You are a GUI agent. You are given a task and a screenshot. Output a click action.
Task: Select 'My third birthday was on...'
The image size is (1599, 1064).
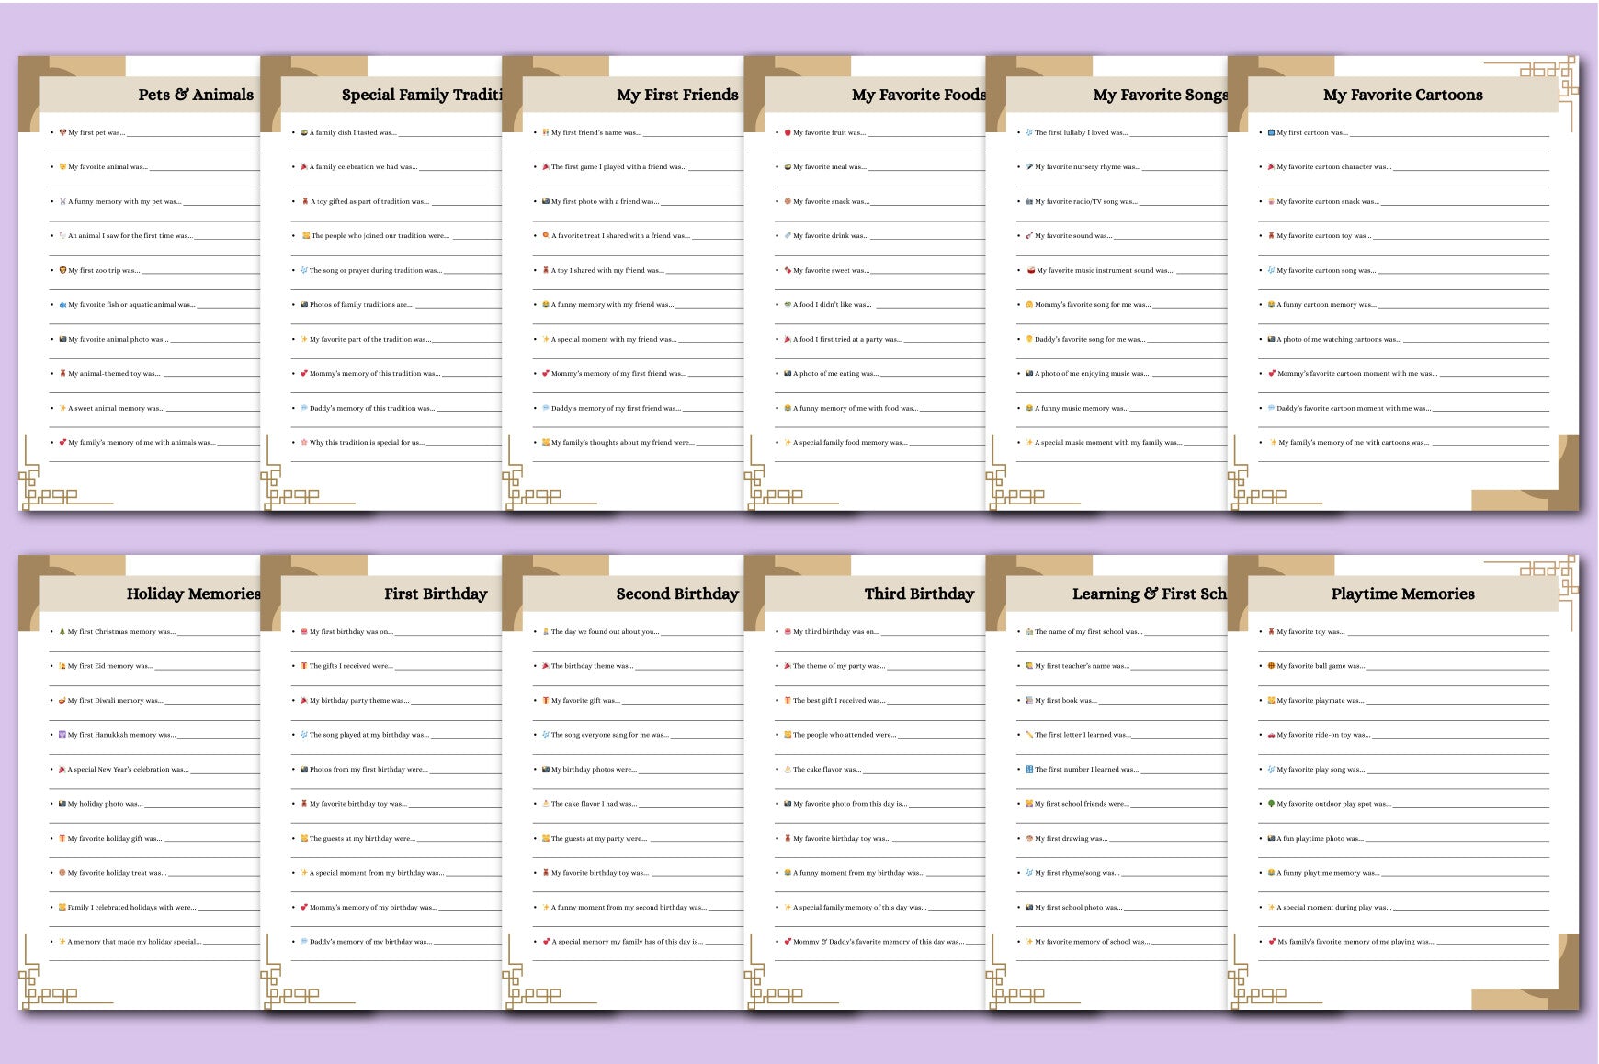836,632
